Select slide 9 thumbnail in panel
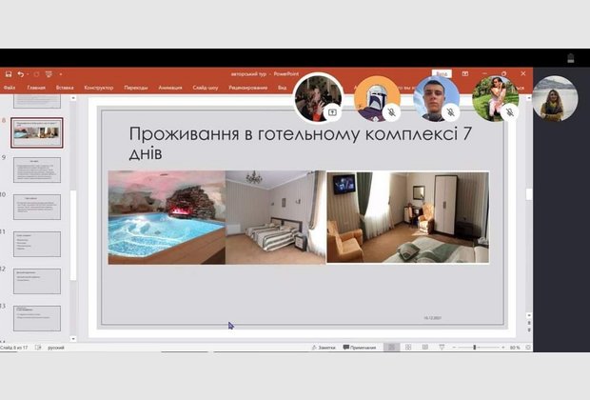Viewport: 590px width, 400px height. 37,170
